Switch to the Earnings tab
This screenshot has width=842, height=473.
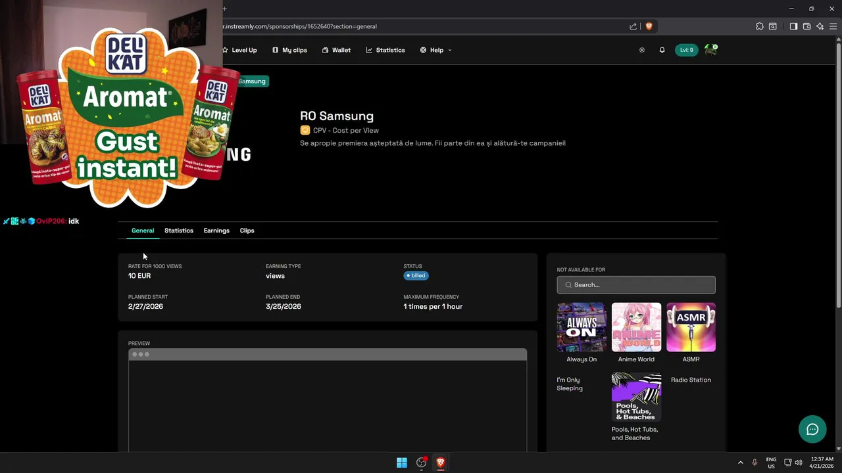(x=216, y=231)
